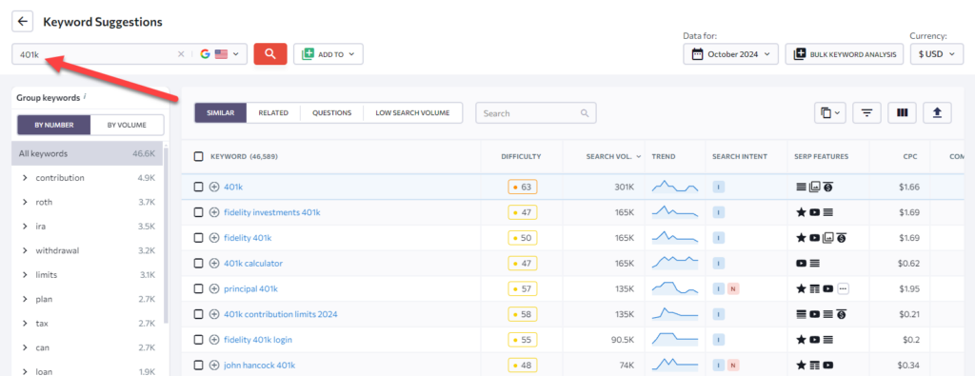Image resolution: width=975 pixels, height=376 pixels.
Task: Click informational intent badge for 401k calculator
Action: pos(718,264)
